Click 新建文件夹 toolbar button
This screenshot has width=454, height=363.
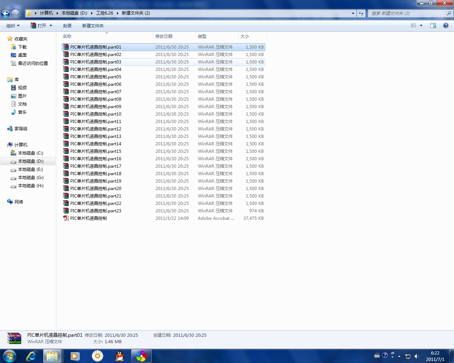(93, 26)
